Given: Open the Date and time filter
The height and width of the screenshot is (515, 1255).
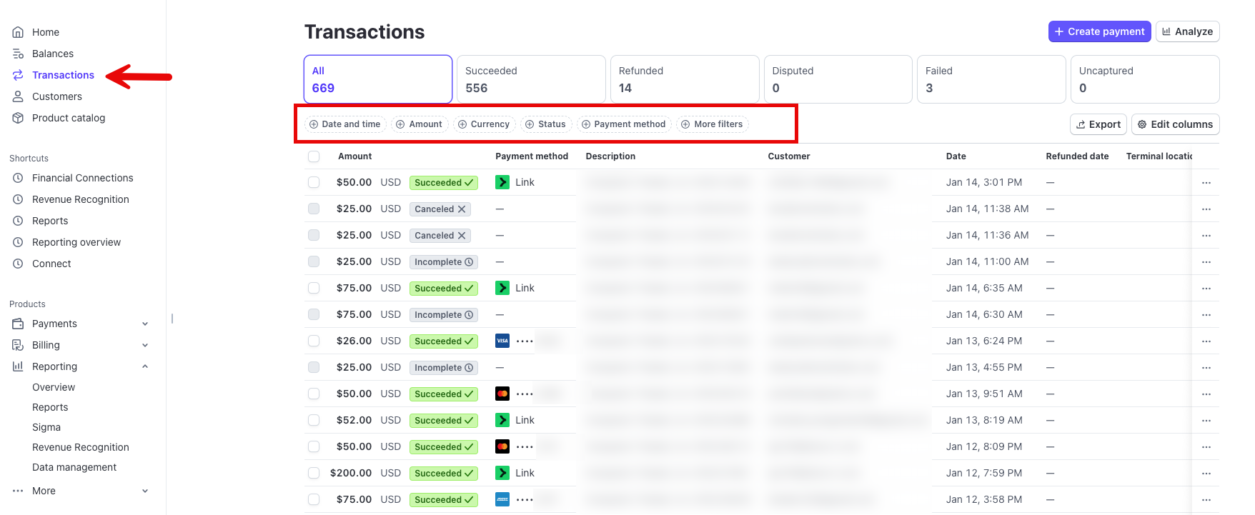Looking at the screenshot, I should (x=345, y=124).
